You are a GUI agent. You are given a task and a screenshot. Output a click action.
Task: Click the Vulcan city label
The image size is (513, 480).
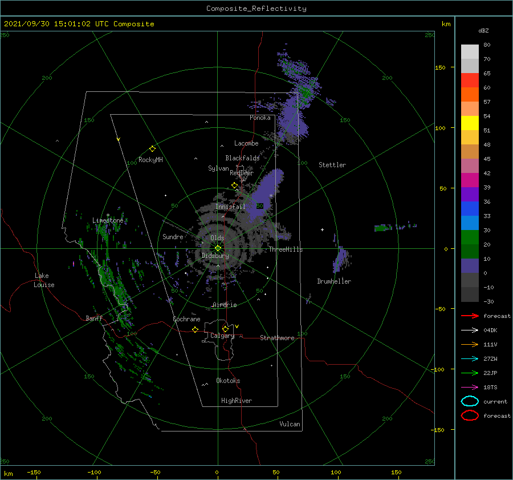(x=290, y=424)
